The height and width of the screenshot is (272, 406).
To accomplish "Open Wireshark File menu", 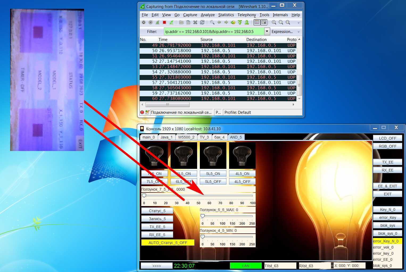I will [145, 15].
